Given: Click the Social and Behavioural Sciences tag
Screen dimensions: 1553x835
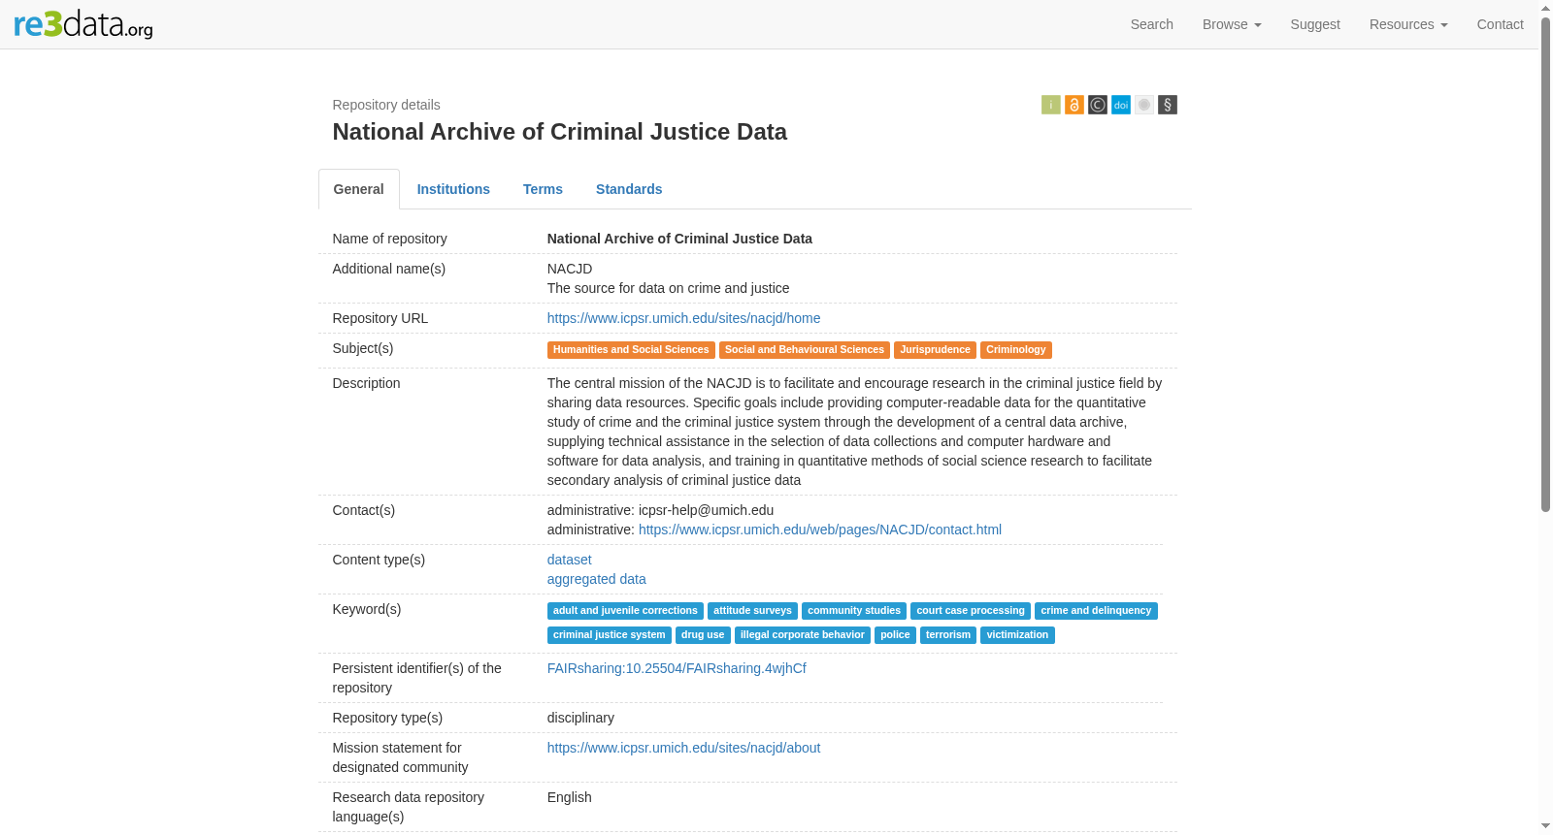Looking at the screenshot, I should 805,350.
